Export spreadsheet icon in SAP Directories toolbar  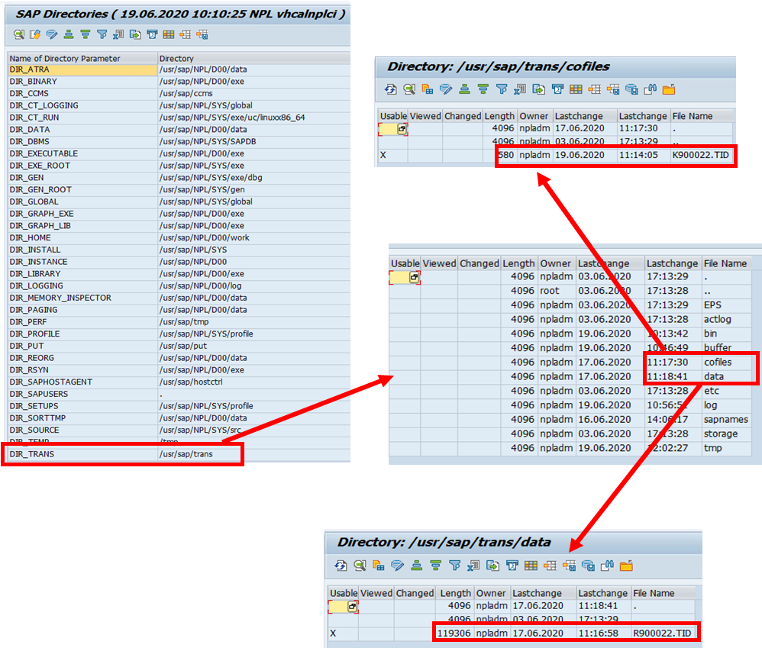(x=118, y=34)
